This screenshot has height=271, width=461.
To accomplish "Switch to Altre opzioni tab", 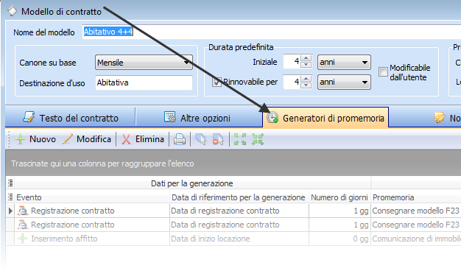I will 199,118.
